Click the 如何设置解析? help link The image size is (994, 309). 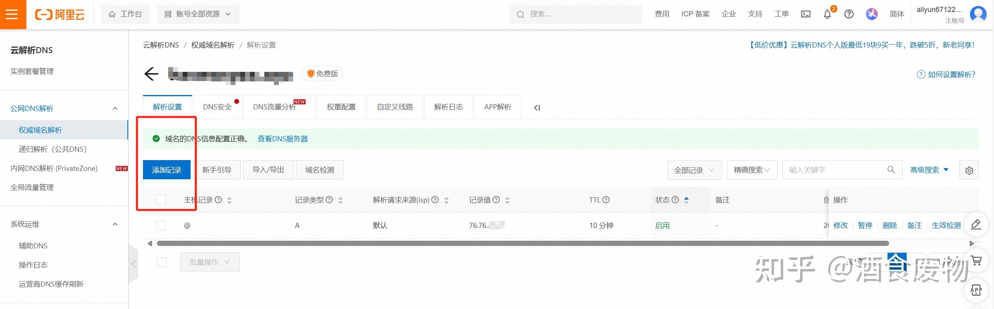(946, 74)
